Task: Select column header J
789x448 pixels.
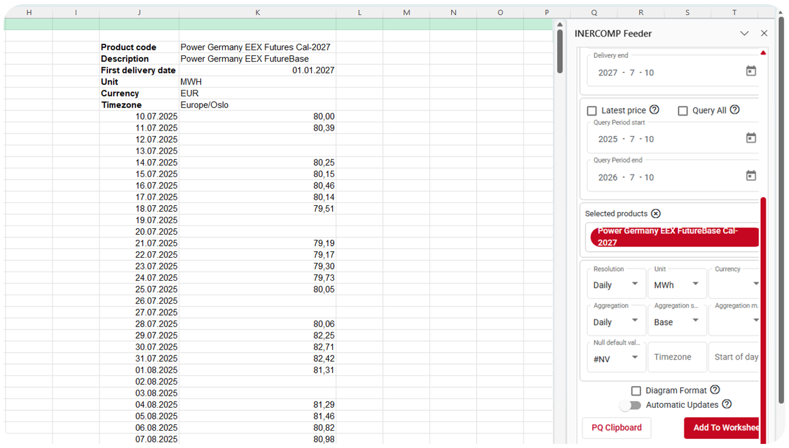Action: [139, 12]
